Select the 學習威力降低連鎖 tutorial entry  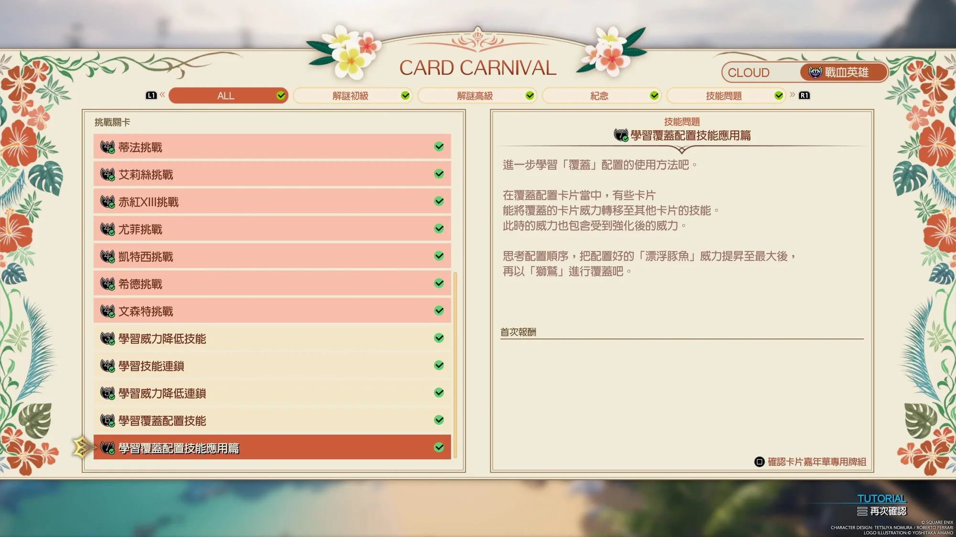pyautogui.click(x=272, y=392)
